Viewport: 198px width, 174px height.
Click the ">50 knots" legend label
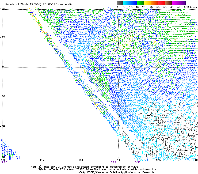tap(190, 7)
